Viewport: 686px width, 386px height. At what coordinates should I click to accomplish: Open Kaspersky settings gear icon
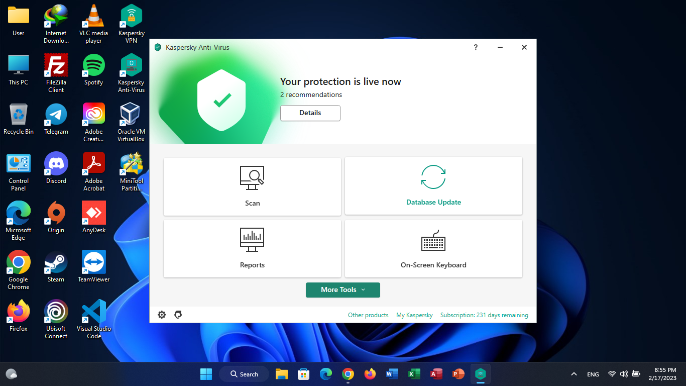(x=162, y=315)
